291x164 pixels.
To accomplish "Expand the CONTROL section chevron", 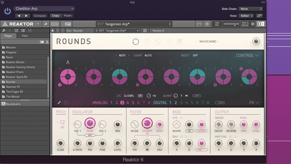I will 257,56.
